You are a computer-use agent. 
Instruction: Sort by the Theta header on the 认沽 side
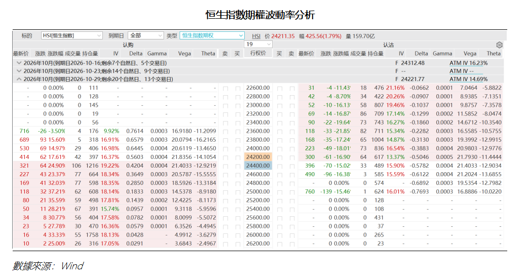(x=494, y=53)
